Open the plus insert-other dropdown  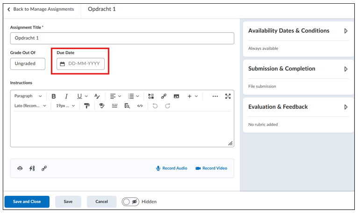point(193,97)
